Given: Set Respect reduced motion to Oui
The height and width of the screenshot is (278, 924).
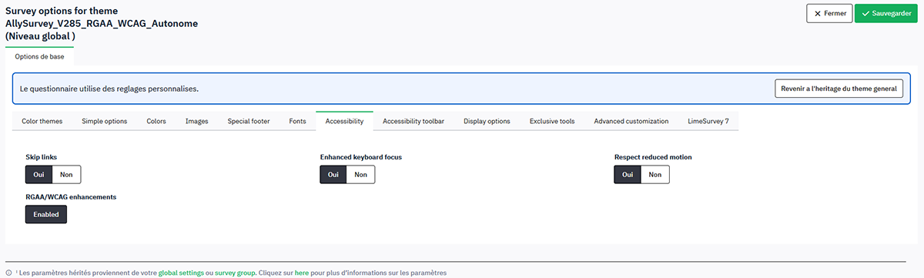Looking at the screenshot, I should (x=628, y=175).
